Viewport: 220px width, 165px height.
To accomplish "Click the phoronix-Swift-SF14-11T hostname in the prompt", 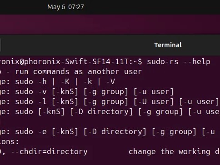I will [75, 62].
